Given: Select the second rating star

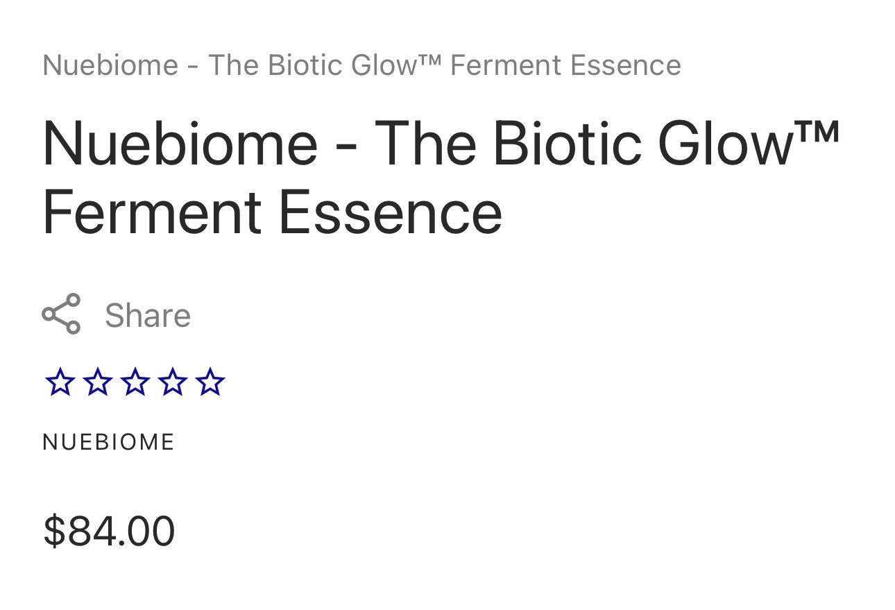Looking at the screenshot, I should pos(97,382).
